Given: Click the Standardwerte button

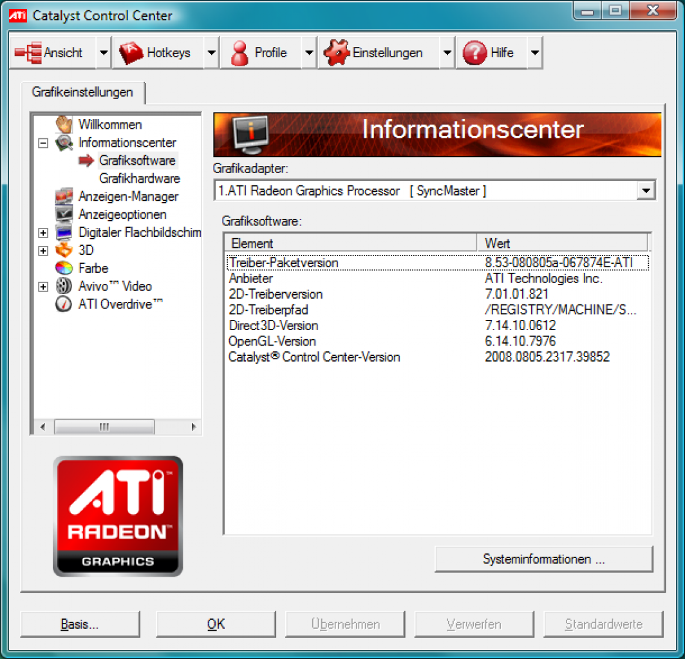Looking at the screenshot, I should click(x=603, y=624).
